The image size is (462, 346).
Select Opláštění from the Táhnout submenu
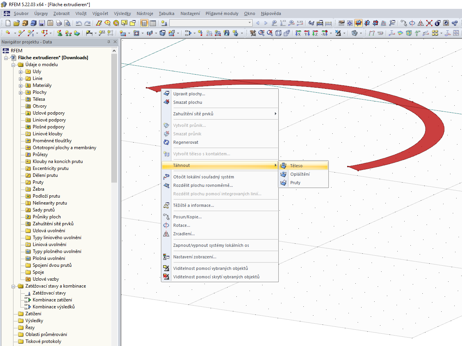coord(303,174)
